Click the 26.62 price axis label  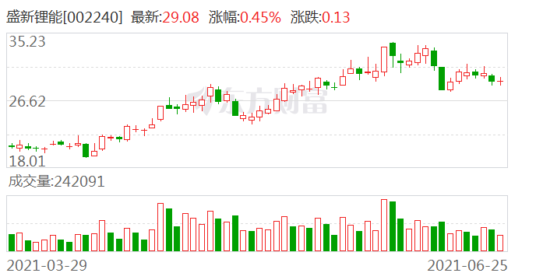(27, 102)
